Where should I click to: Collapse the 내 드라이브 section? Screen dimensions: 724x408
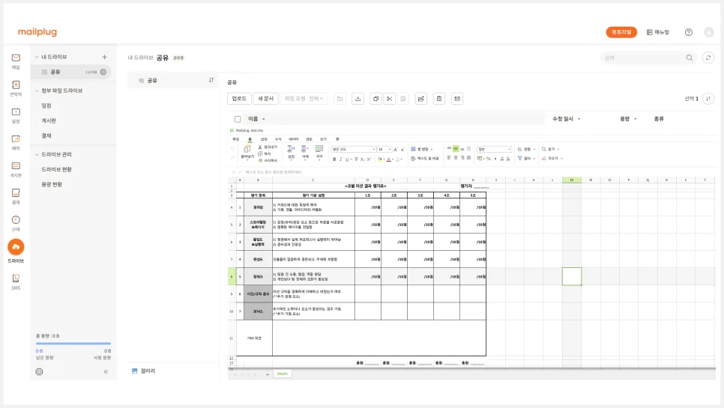coord(34,57)
